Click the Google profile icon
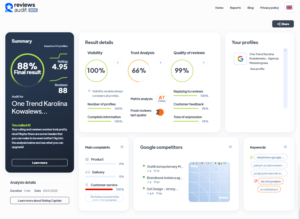This screenshot has width=300, height=219. [x=240, y=59]
